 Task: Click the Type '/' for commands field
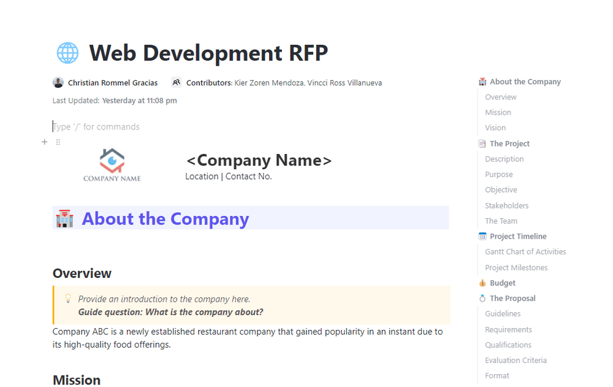click(96, 126)
